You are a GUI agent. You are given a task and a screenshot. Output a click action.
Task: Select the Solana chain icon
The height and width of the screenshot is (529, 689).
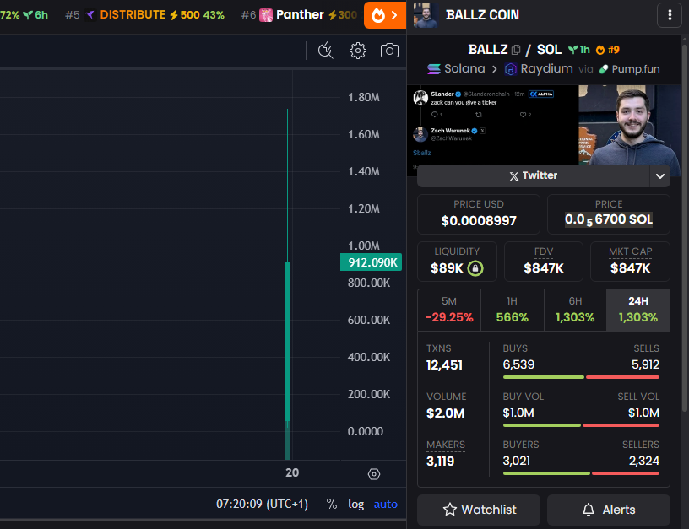point(433,69)
